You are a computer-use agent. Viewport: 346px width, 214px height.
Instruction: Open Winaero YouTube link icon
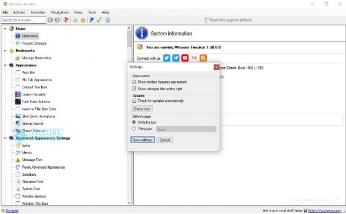[185, 58]
